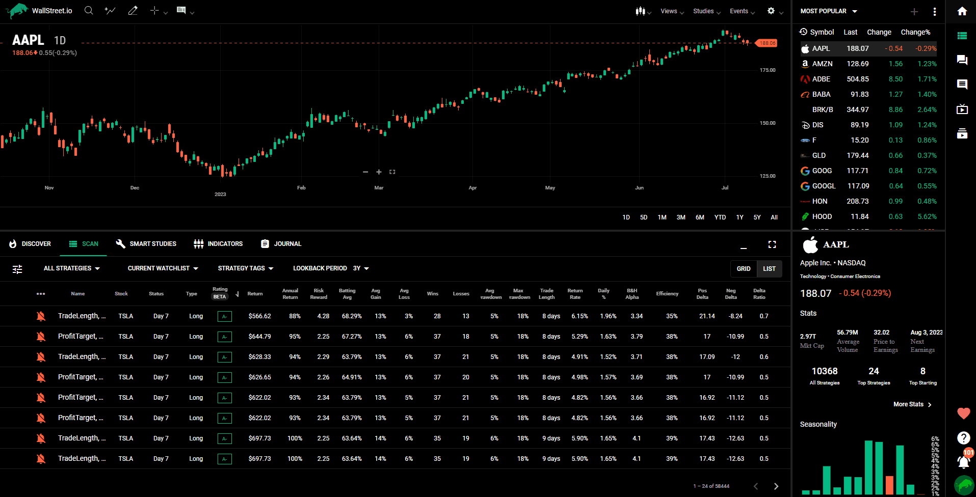Image resolution: width=976 pixels, height=497 pixels.
Task: Open the Views dropdown
Action: pos(672,11)
